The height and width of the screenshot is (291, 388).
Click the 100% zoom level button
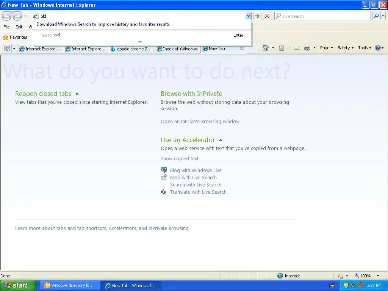[x=363, y=276]
